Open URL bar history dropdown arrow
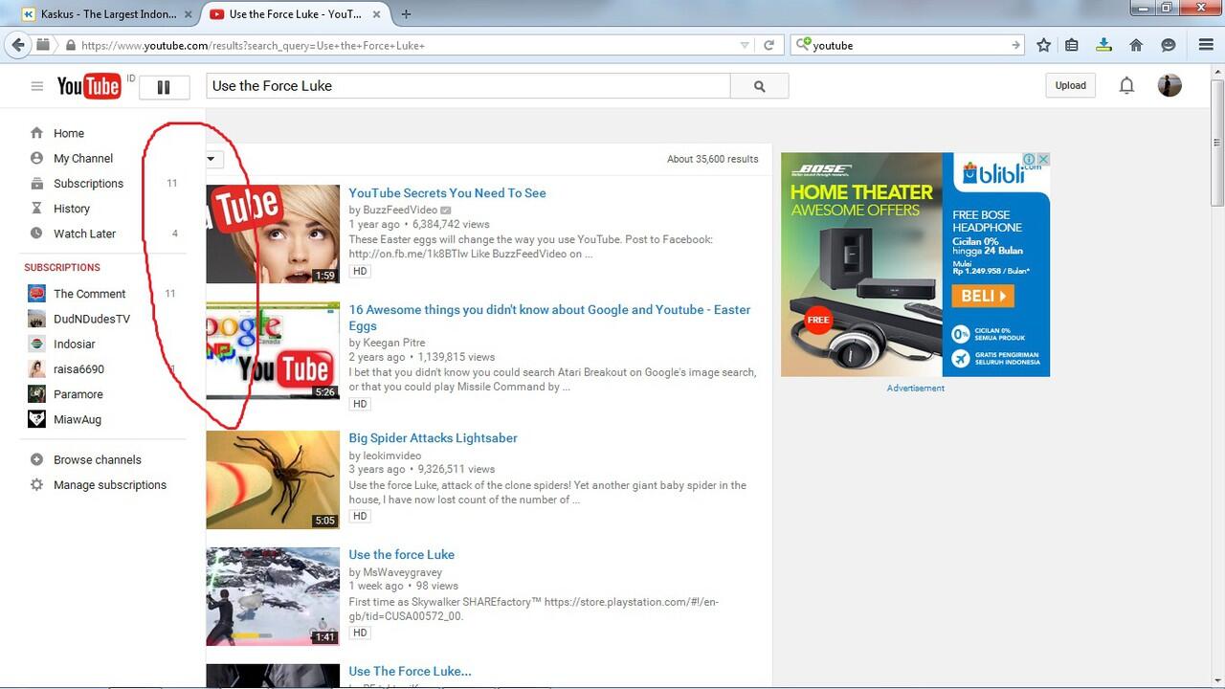Viewport: 1225px width, 689px height. point(745,45)
